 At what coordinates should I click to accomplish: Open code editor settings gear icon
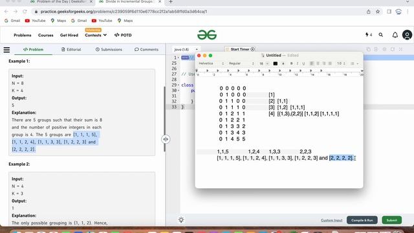coord(384,49)
